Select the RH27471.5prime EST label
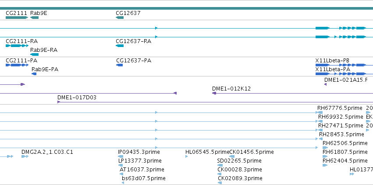Viewport: 373px width, 185px height. (341, 125)
